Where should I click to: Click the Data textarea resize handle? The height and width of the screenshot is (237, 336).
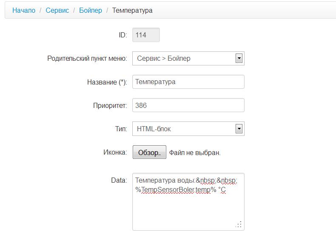tap(239, 225)
